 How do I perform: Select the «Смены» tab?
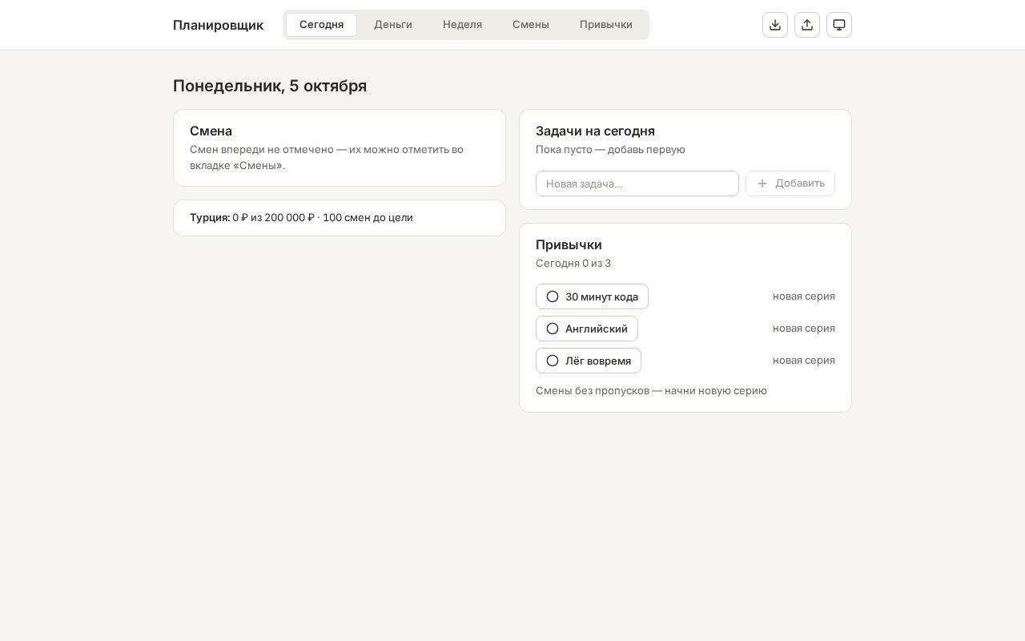[531, 25]
